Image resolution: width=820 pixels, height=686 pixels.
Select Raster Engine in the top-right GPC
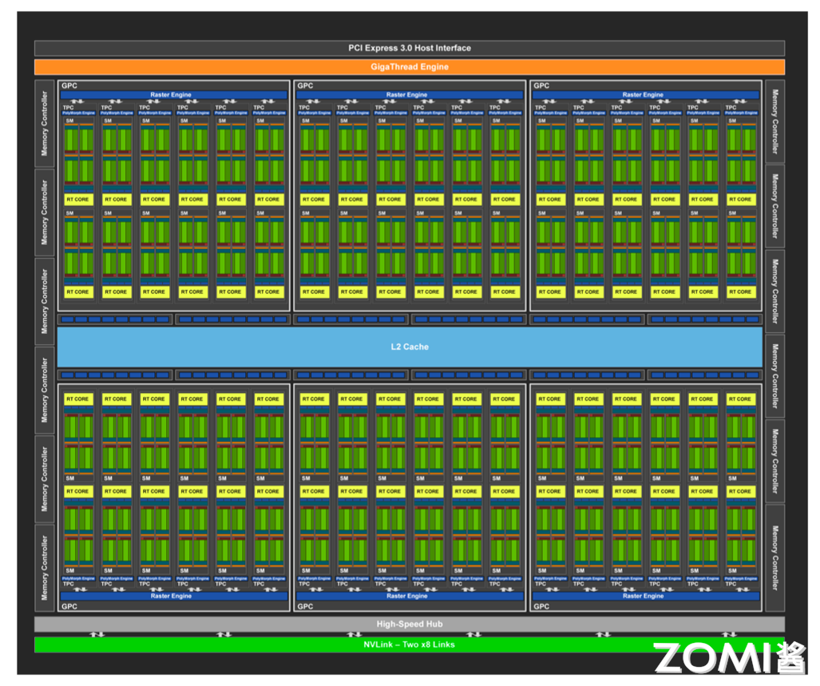643,95
